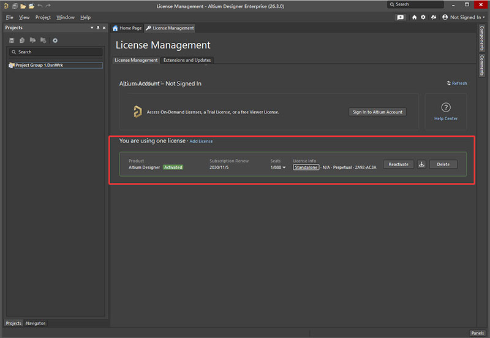Click the N/A - Perpetual - 2A92-AC3A text

pyautogui.click(x=349, y=167)
